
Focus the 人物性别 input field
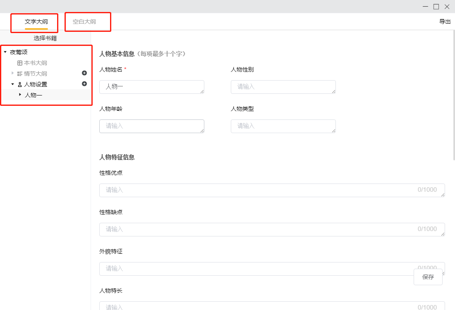[x=283, y=87]
